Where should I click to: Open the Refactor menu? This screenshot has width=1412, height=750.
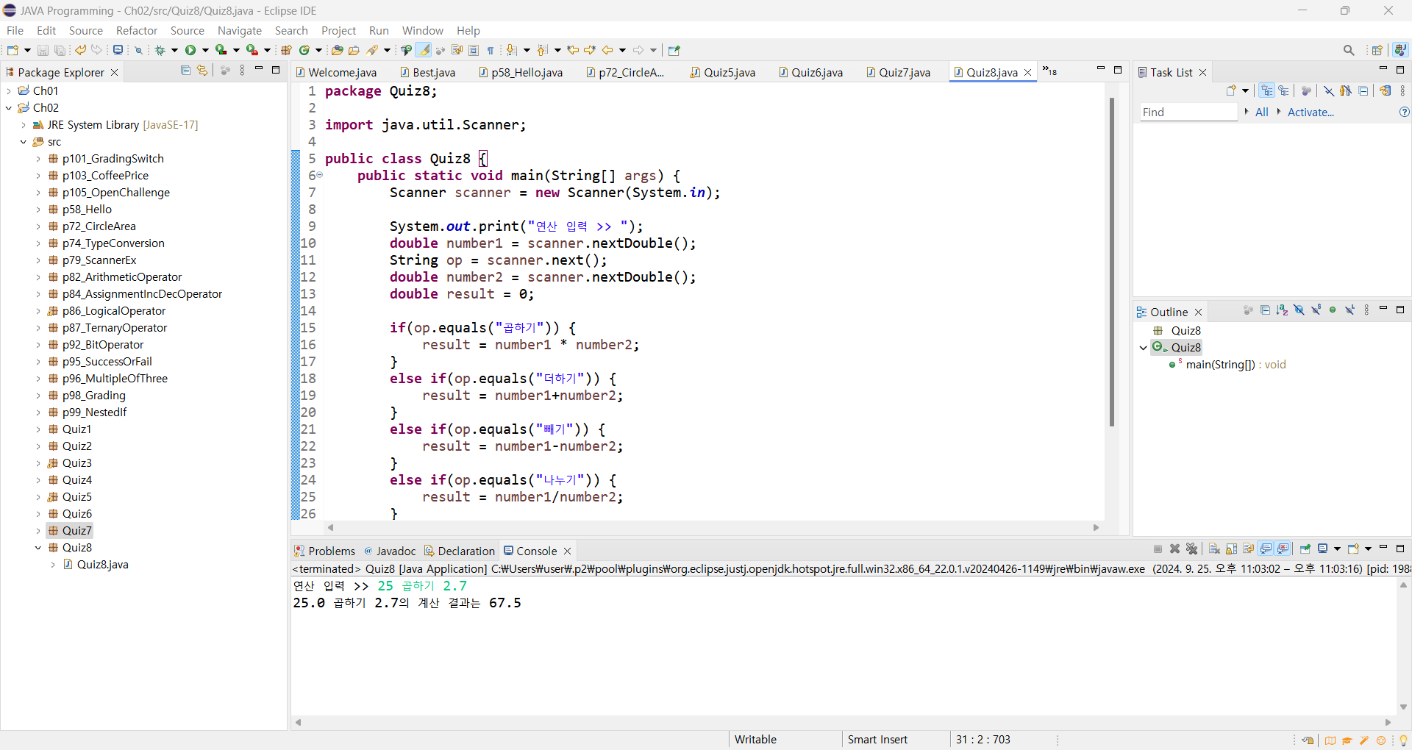[x=137, y=30]
